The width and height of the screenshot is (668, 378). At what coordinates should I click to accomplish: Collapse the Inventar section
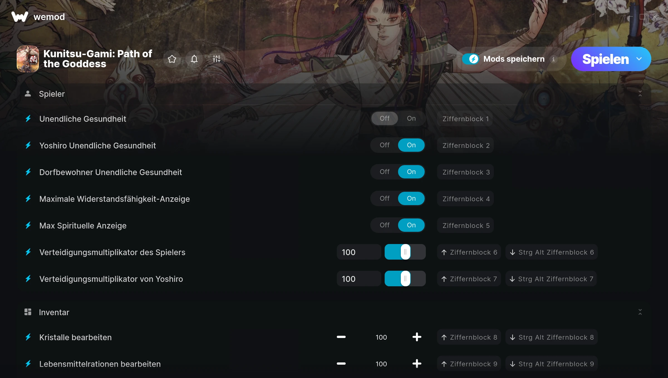pyautogui.click(x=640, y=312)
